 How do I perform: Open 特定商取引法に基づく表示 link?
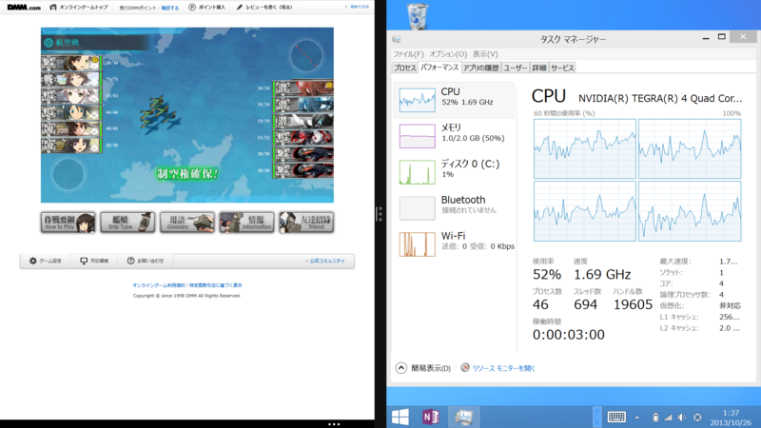tap(216, 285)
